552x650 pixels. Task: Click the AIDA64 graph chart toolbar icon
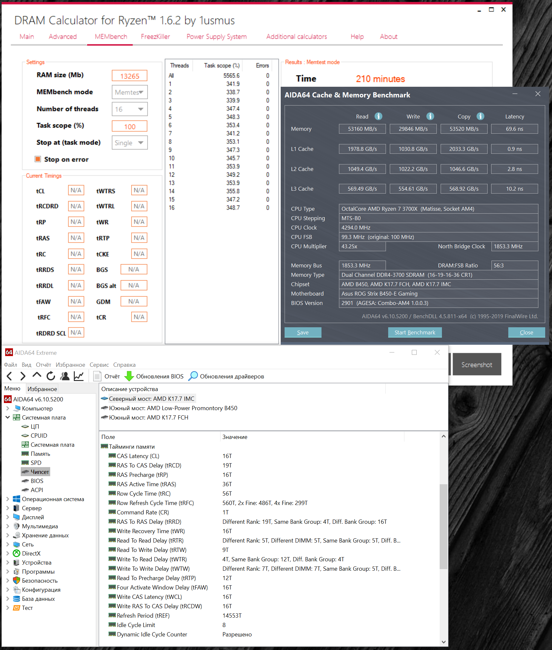pos(79,376)
